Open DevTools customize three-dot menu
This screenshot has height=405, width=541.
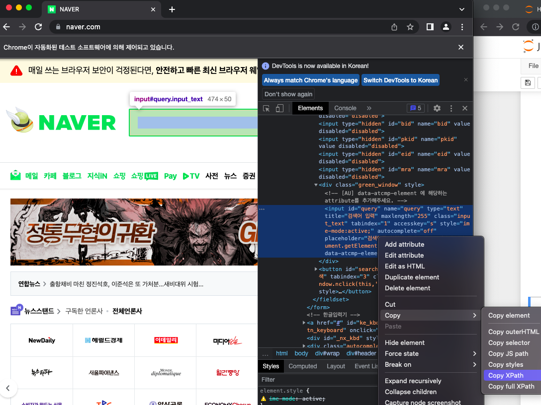pyautogui.click(x=451, y=108)
